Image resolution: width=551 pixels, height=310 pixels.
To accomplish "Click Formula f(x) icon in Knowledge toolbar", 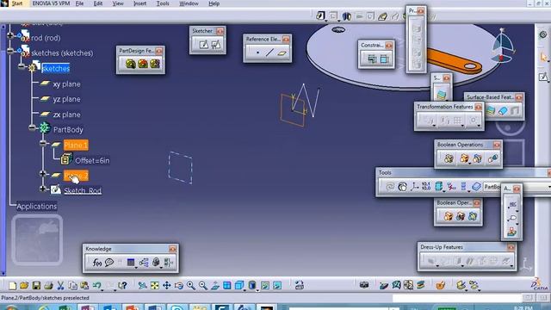I will (x=97, y=262).
